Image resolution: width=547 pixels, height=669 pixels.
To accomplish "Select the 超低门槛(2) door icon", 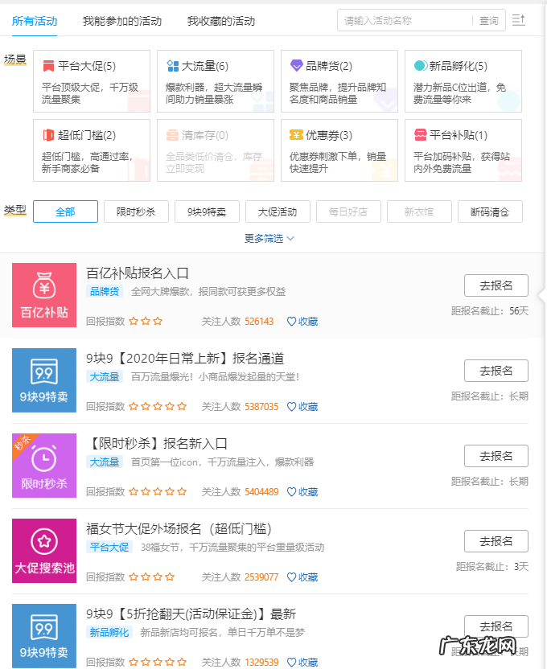I will (48, 135).
